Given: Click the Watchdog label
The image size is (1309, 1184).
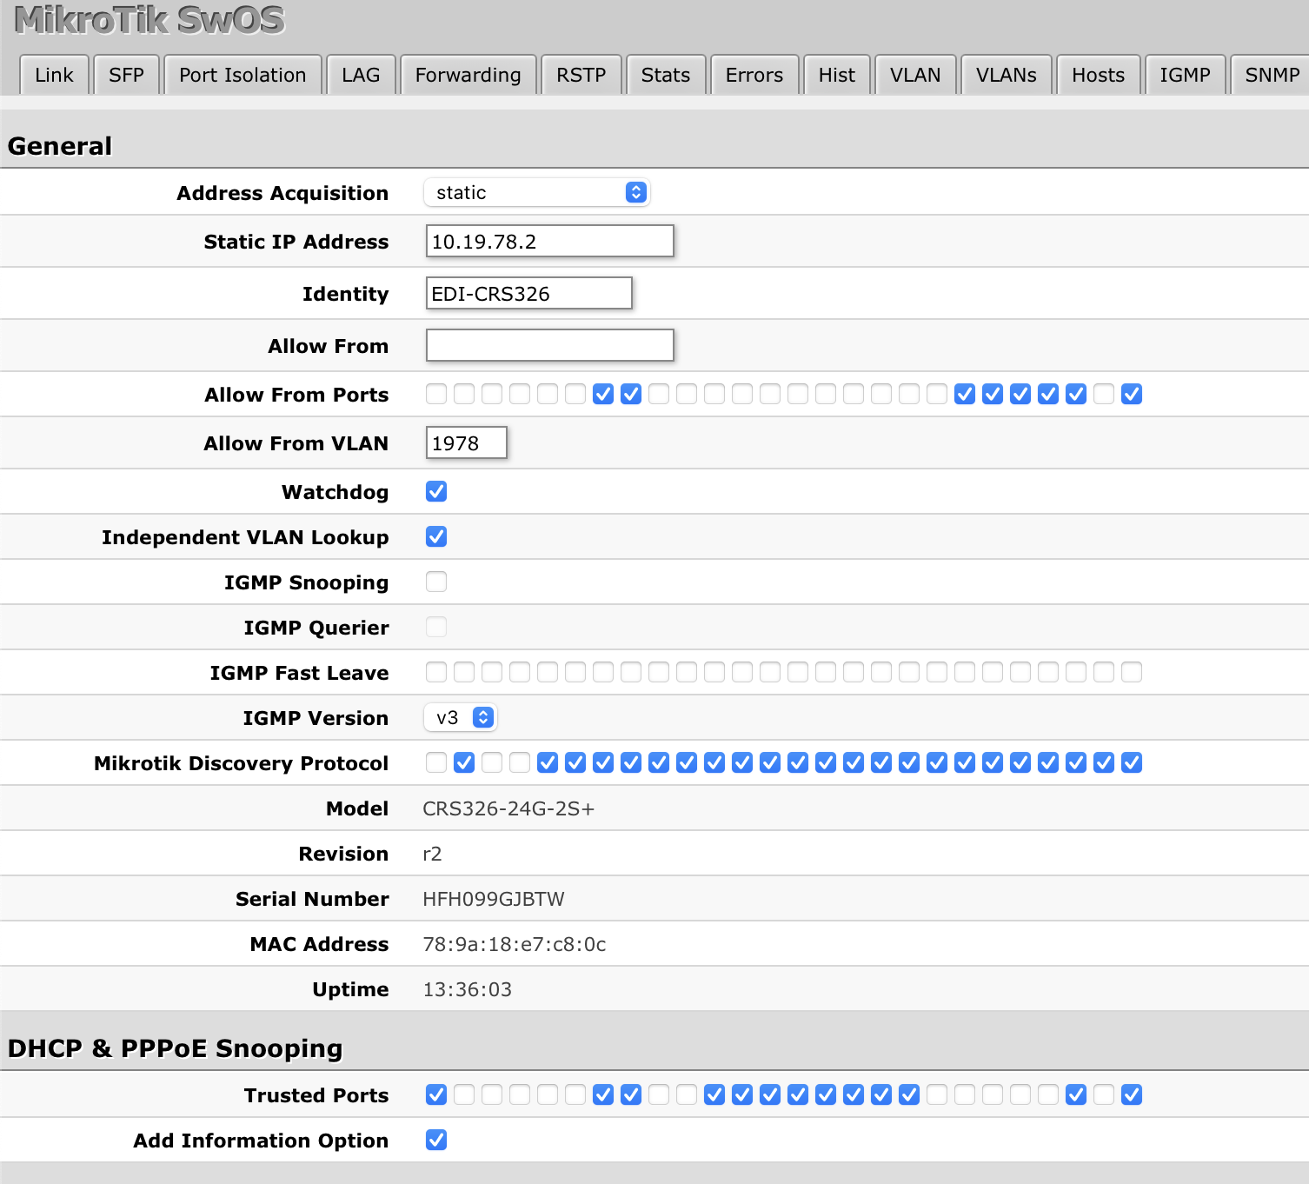Looking at the screenshot, I should 336,492.
